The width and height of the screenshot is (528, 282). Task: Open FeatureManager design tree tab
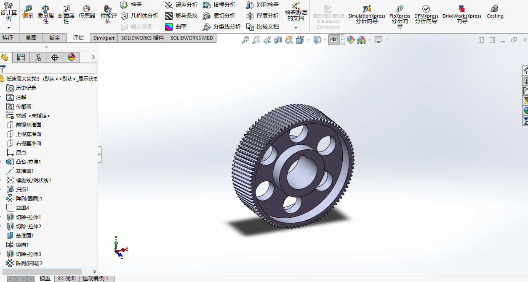[x=5, y=57]
